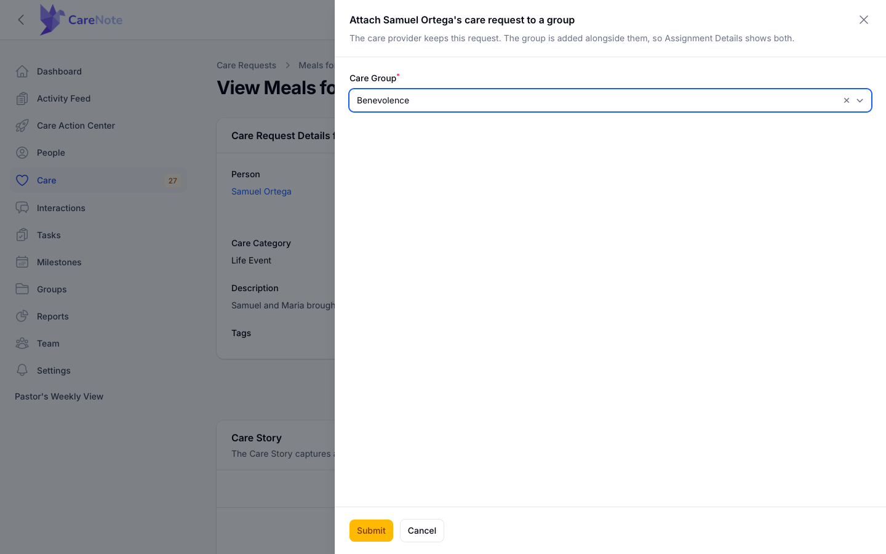
Task: Click the Dashboard home icon
Action: pos(22,71)
